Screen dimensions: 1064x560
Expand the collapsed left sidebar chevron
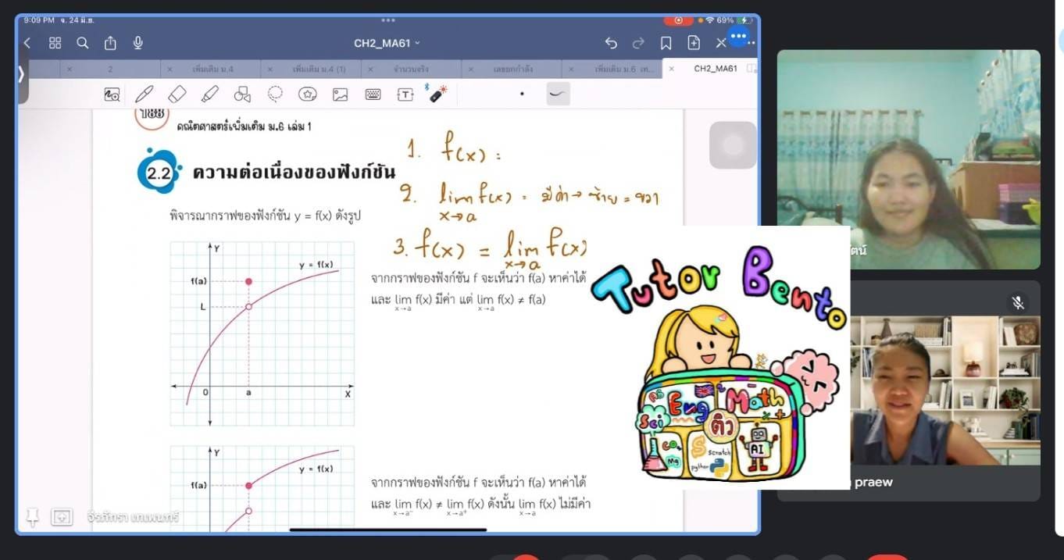(x=21, y=74)
